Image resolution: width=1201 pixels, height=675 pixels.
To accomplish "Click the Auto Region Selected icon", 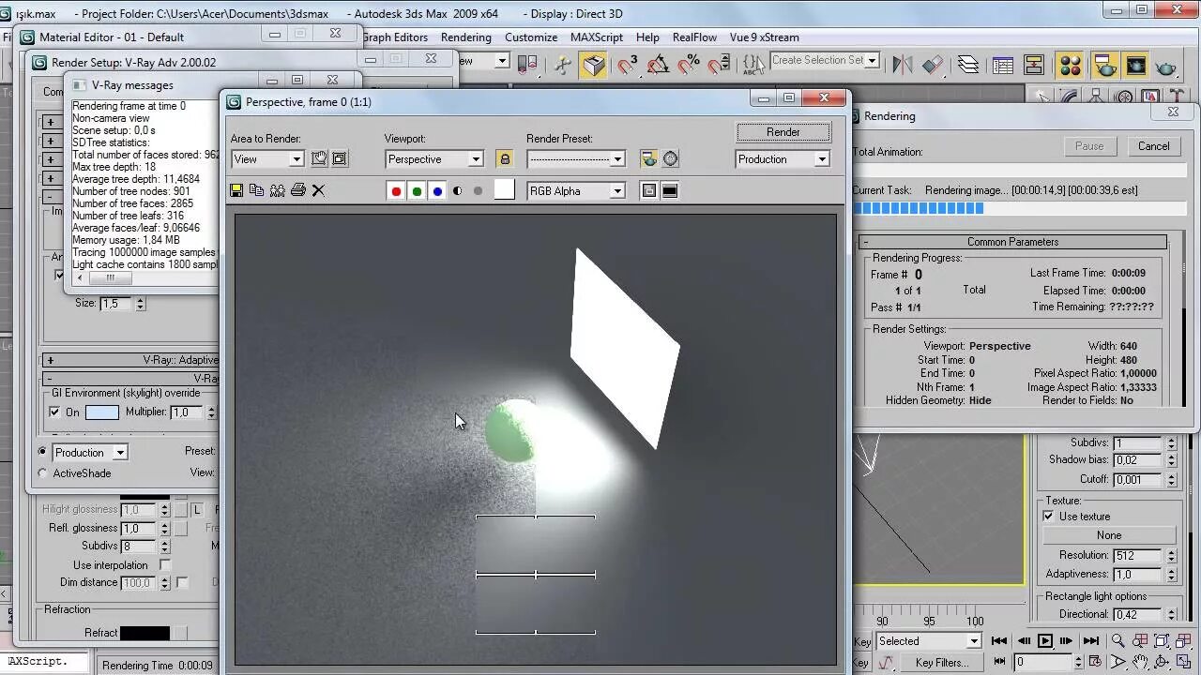I will click(x=340, y=159).
